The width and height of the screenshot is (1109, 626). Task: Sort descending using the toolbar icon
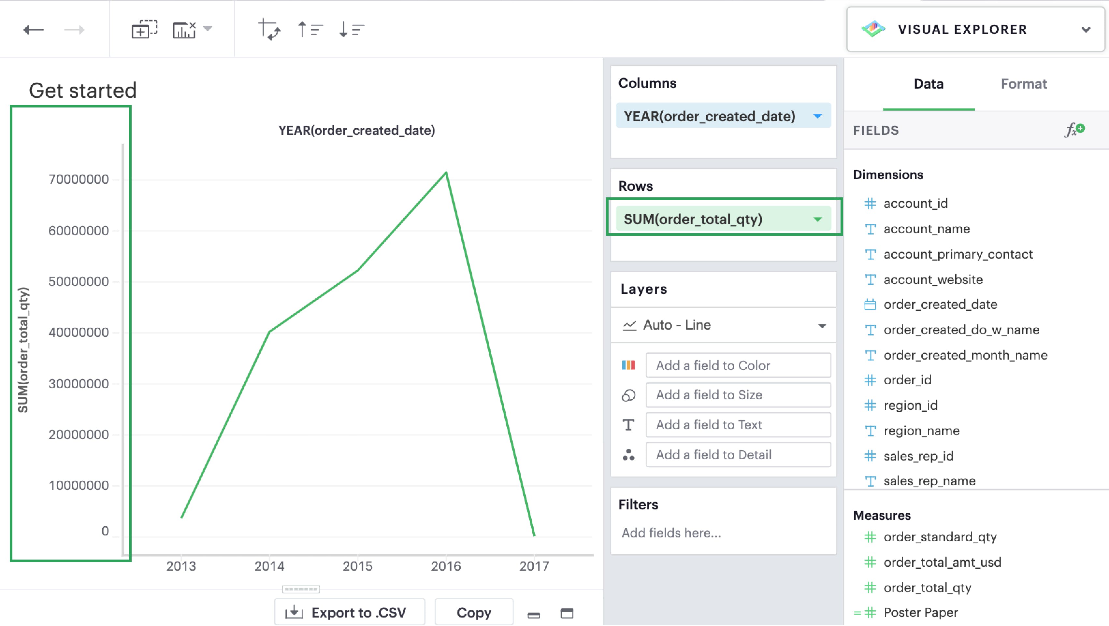(x=351, y=30)
